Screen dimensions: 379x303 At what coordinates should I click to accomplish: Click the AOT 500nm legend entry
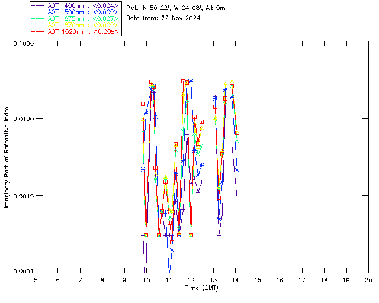75,12
